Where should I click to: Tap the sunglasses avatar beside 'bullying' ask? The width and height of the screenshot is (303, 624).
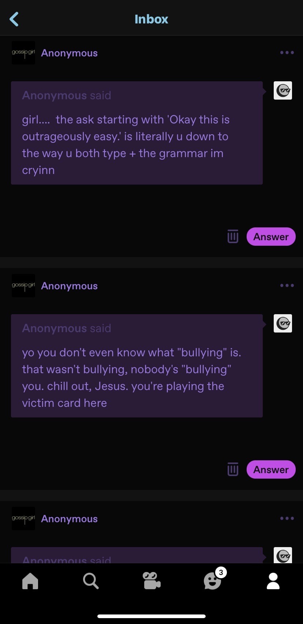point(283,323)
